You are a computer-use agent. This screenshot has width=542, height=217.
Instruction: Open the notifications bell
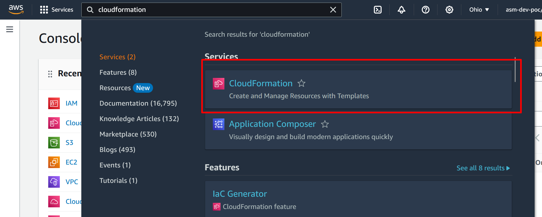[402, 10]
